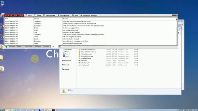This screenshot has width=198, height=111.
Task: Switch to the Strategies tab
Action: click(x=38, y=47)
